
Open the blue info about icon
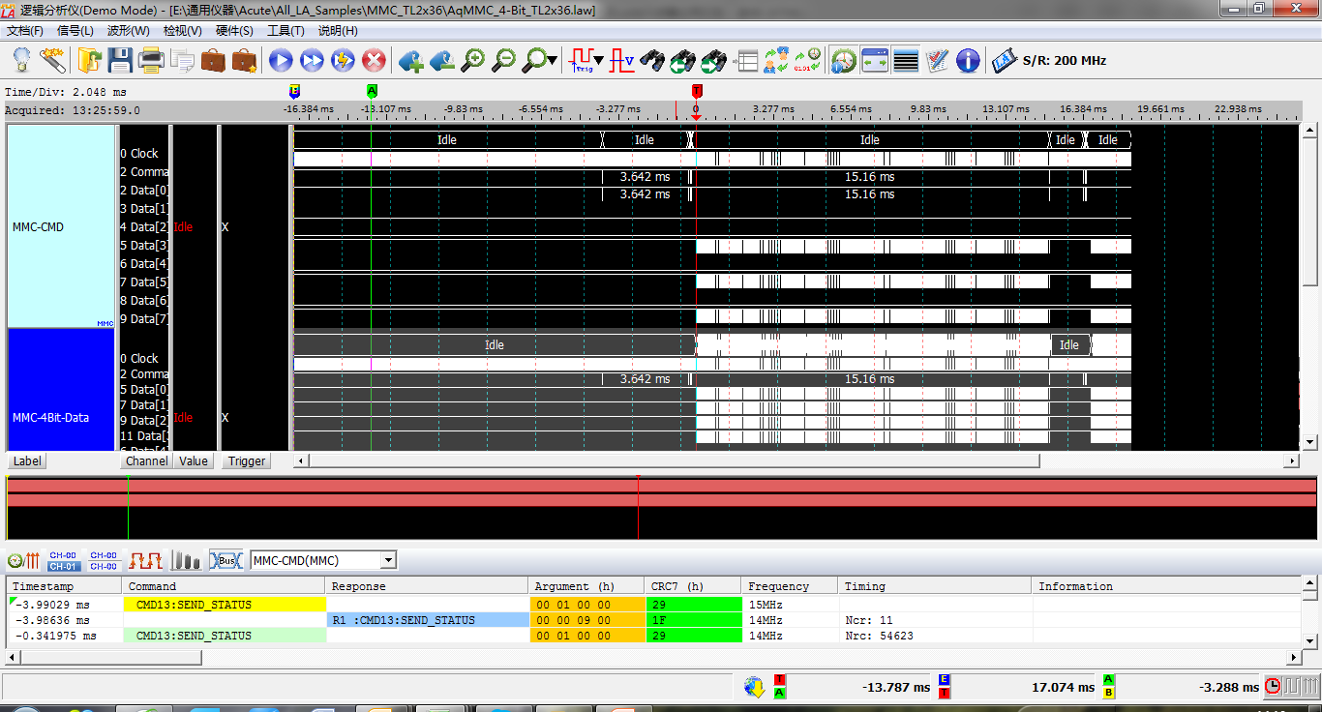pos(968,61)
